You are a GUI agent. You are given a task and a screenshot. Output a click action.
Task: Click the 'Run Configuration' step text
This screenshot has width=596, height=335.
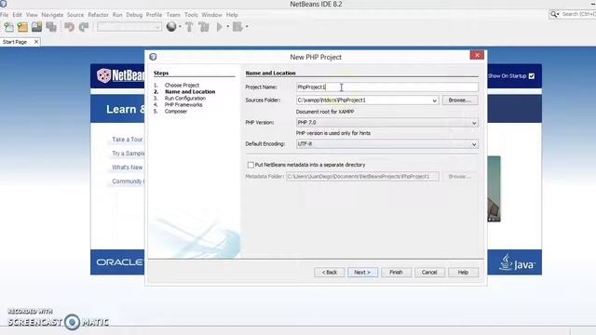click(185, 98)
